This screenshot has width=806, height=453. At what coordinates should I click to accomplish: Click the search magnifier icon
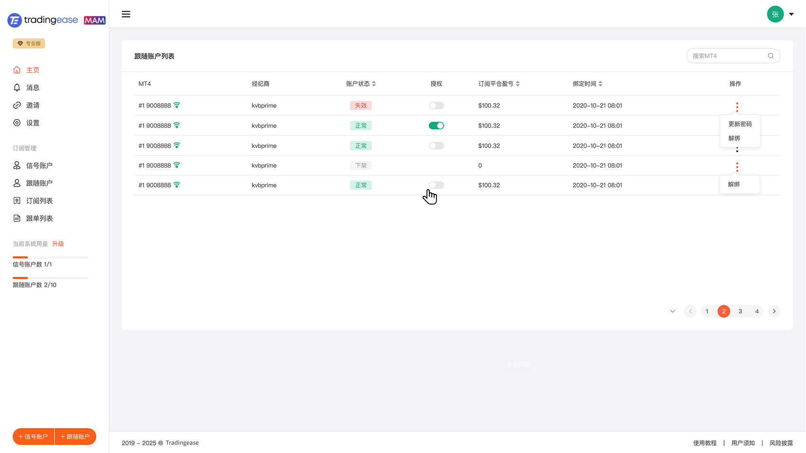pos(771,56)
